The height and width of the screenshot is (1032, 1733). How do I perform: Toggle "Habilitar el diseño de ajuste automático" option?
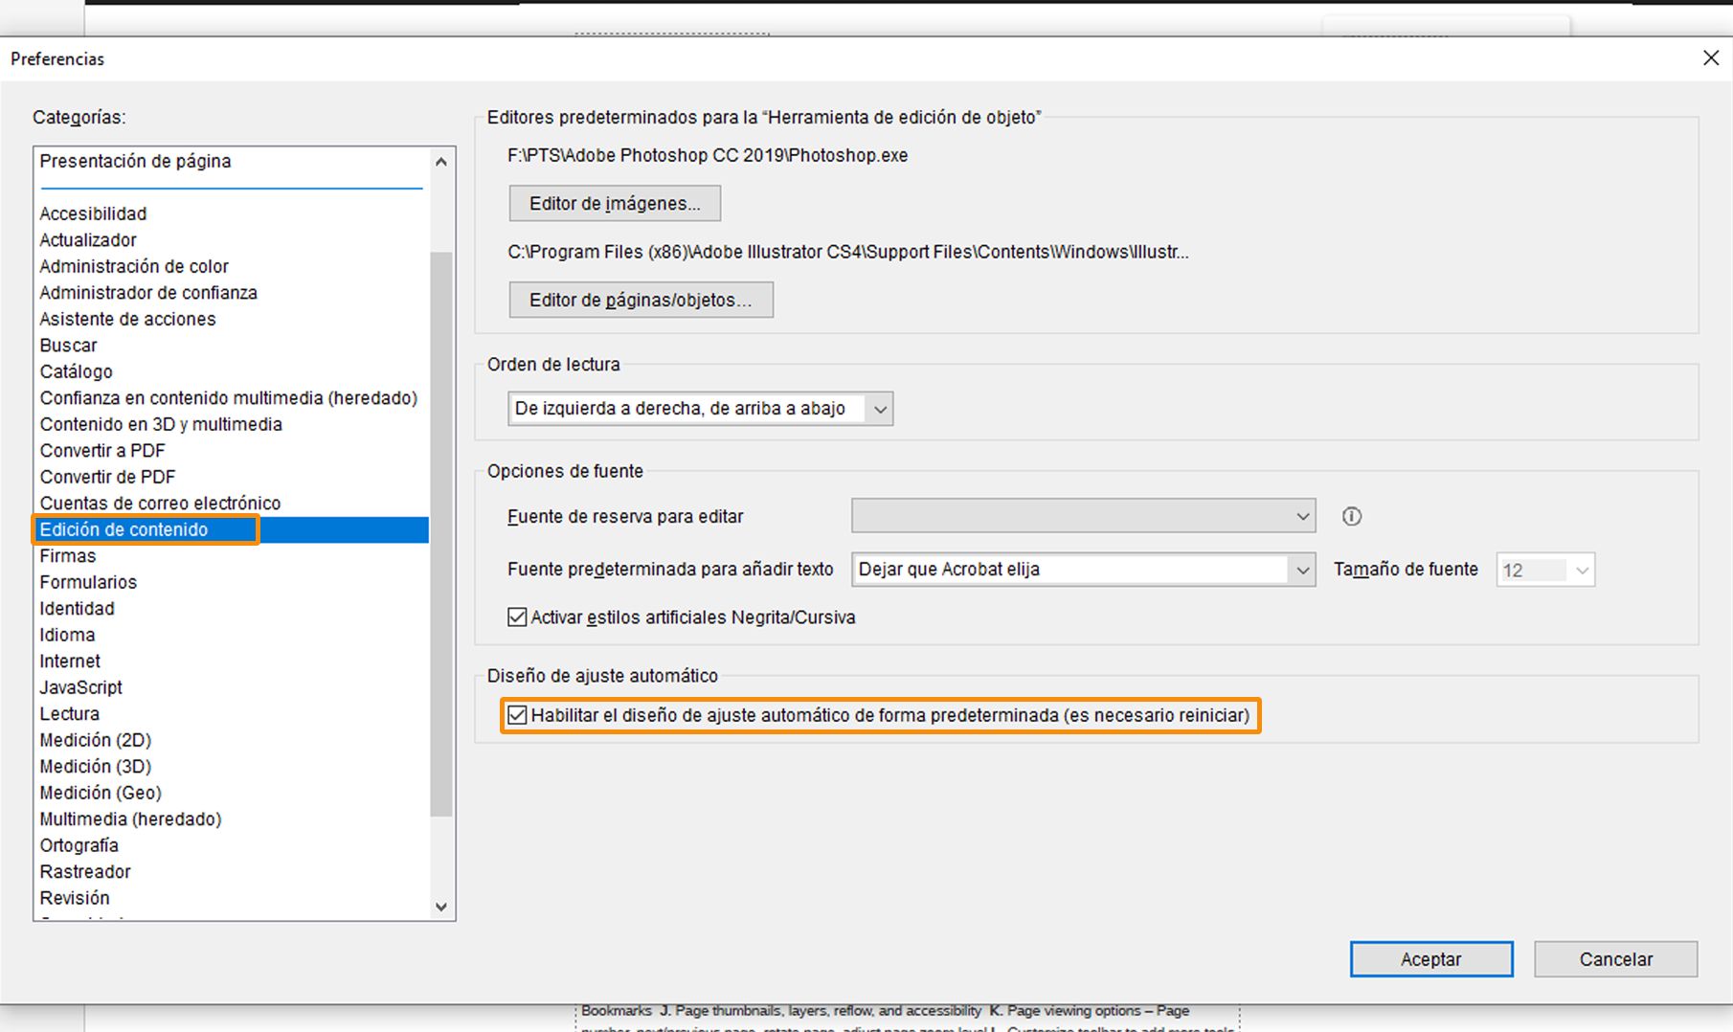(516, 715)
